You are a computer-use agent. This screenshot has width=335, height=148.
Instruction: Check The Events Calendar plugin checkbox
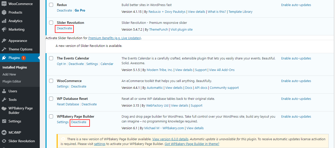[x=51, y=58]
